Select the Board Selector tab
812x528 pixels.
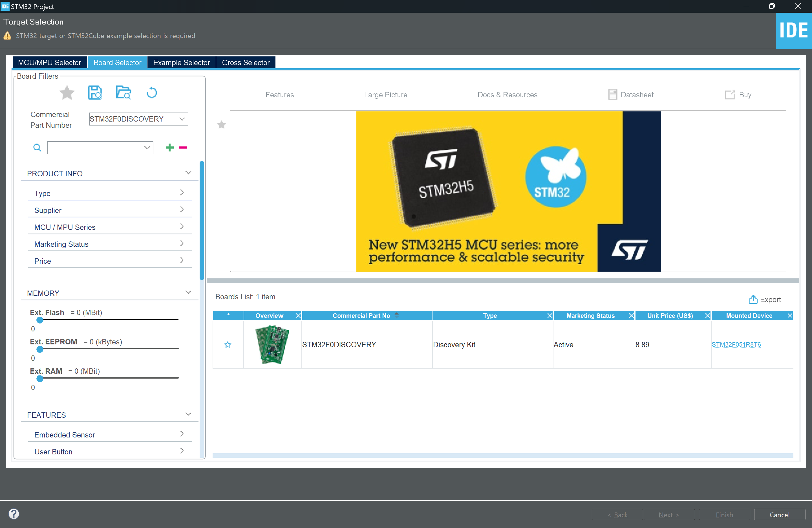(117, 62)
